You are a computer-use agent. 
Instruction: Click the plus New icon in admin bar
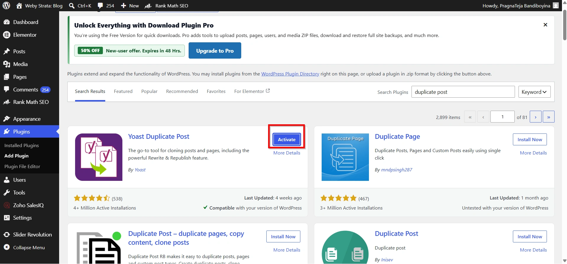pyautogui.click(x=130, y=6)
